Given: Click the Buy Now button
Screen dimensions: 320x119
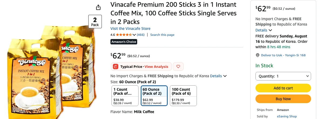Looking at the screenshot, I should coord(283,99).
